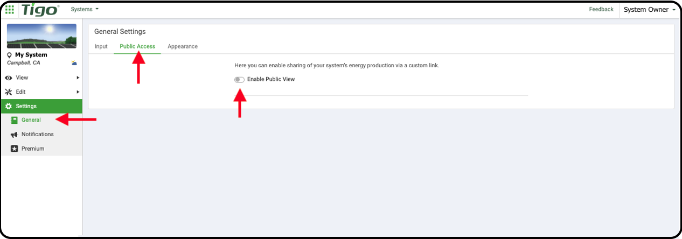Click the tools icon beside Edit

coord(9,92)
